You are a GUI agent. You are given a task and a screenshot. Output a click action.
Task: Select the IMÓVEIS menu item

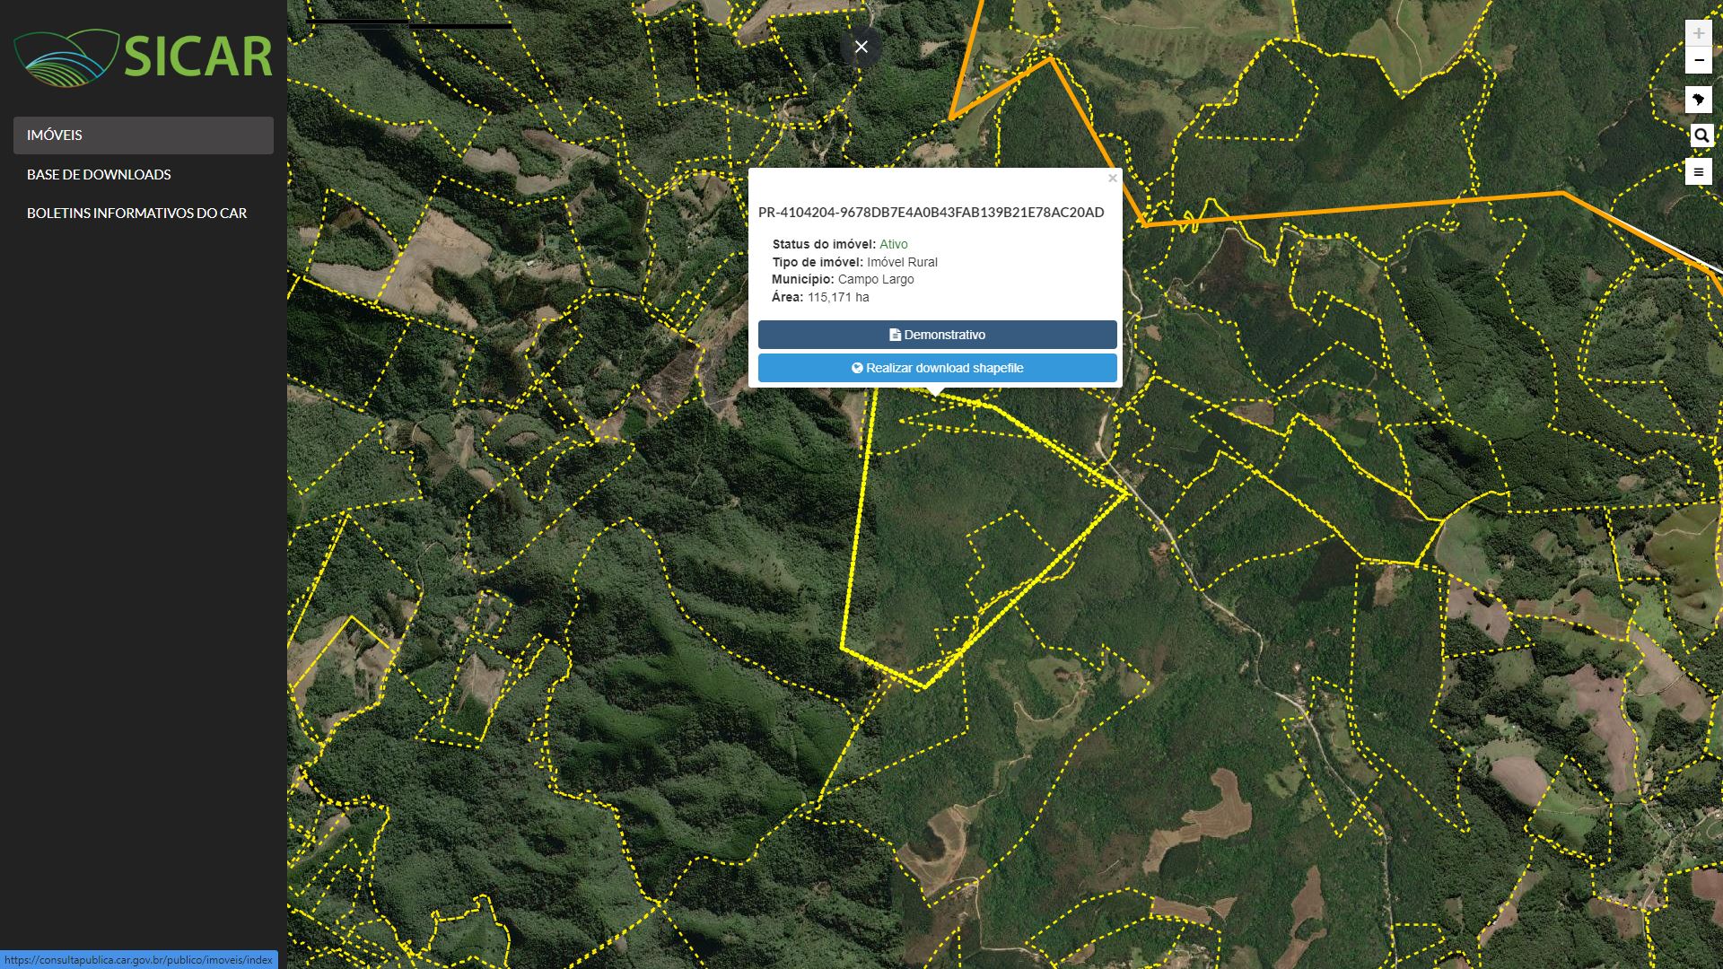coord(144,135)
